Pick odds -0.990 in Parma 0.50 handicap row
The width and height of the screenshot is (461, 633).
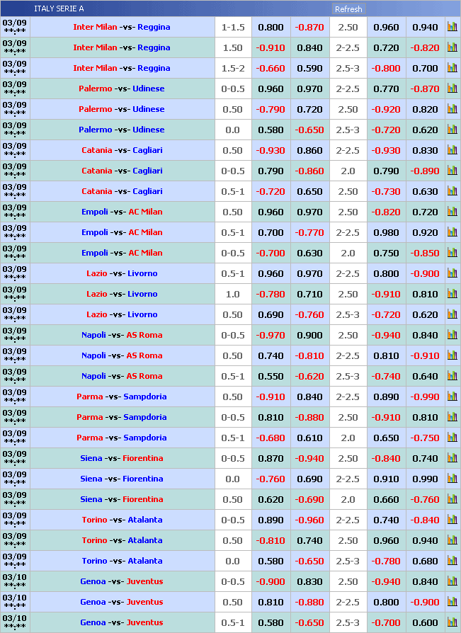point(425,397)
